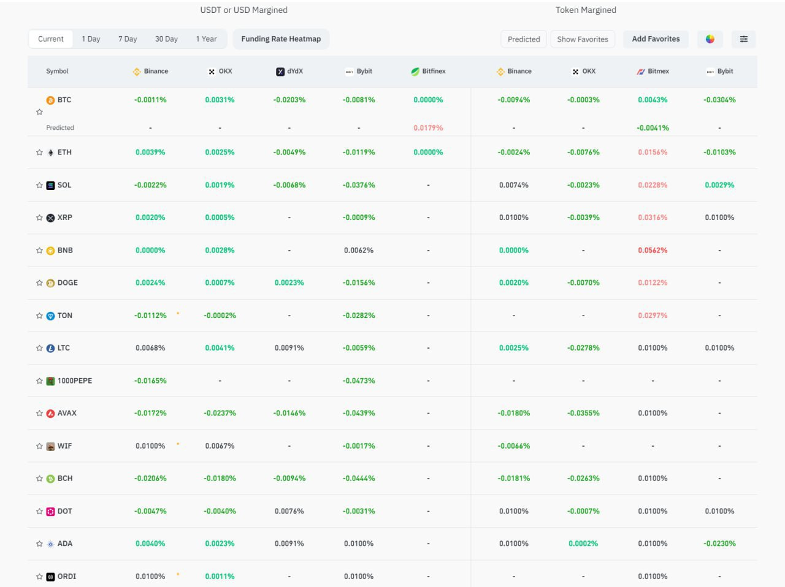Switch to the 1 Day tab
Image resolution: width=785 pixels, height=587 pixels.
91,39
